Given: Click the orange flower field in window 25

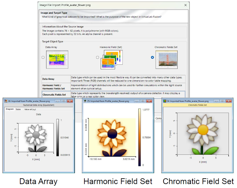Looking at the screenshot, I should (112, 137).
